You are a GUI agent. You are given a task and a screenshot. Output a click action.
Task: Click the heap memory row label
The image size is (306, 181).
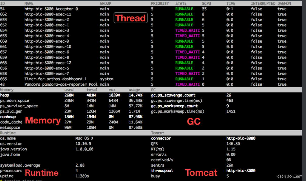[x=5, y=95]
